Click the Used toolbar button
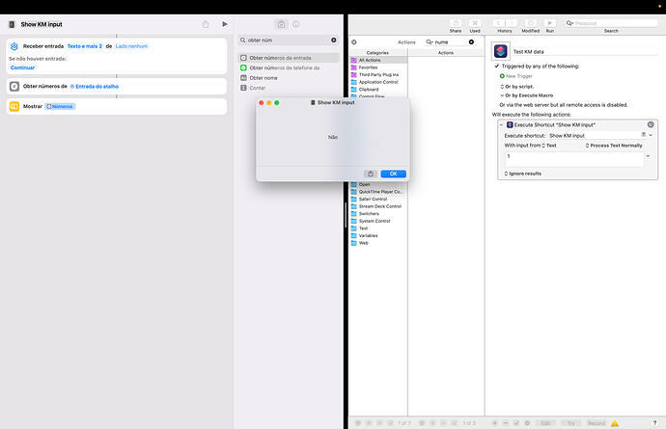The height and width of the screenshot is (429, 666). (x=475, y=23)
